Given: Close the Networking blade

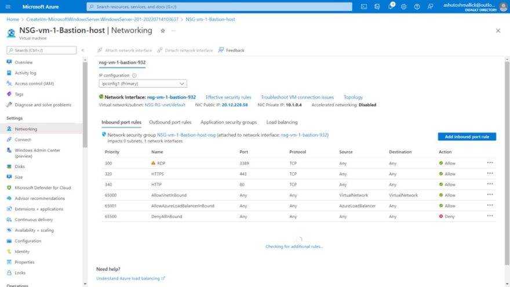Looking at the screenshot, I should [498, 31].
